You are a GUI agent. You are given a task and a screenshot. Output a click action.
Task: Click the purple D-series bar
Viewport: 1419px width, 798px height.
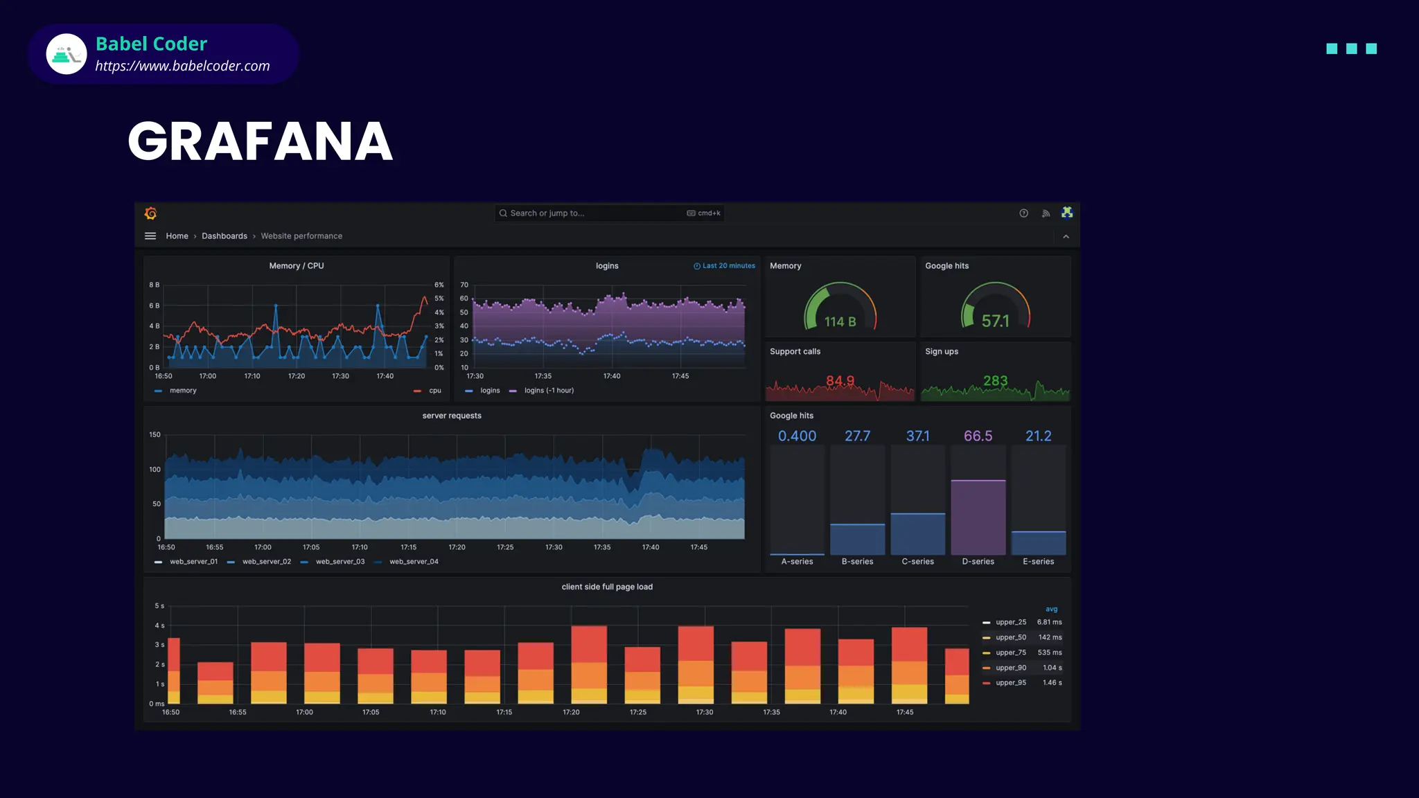[x=978, y=517]
